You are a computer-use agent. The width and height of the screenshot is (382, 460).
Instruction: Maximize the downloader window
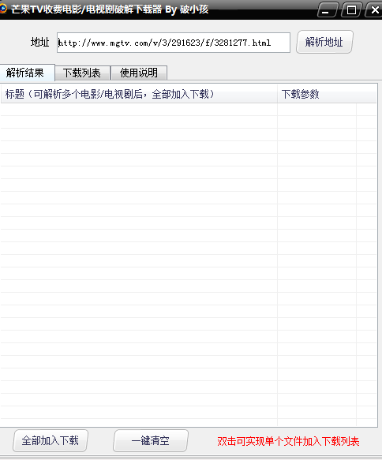coord(351,10)
